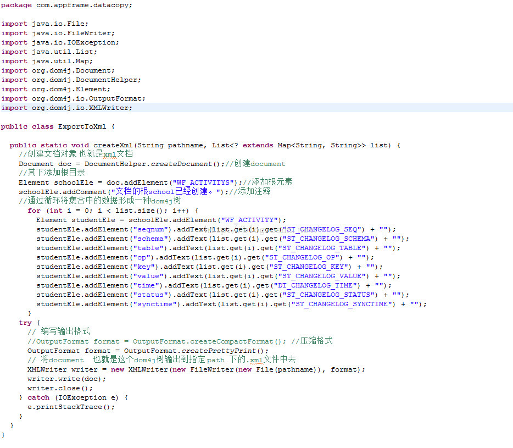
Task: Click the import java.util.List line
Action: coord(49,52)
